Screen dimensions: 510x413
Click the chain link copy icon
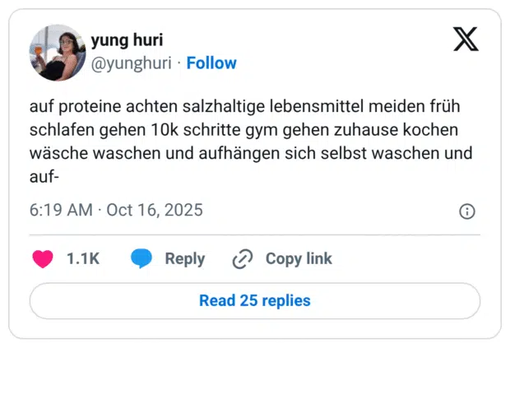point(242,259)
